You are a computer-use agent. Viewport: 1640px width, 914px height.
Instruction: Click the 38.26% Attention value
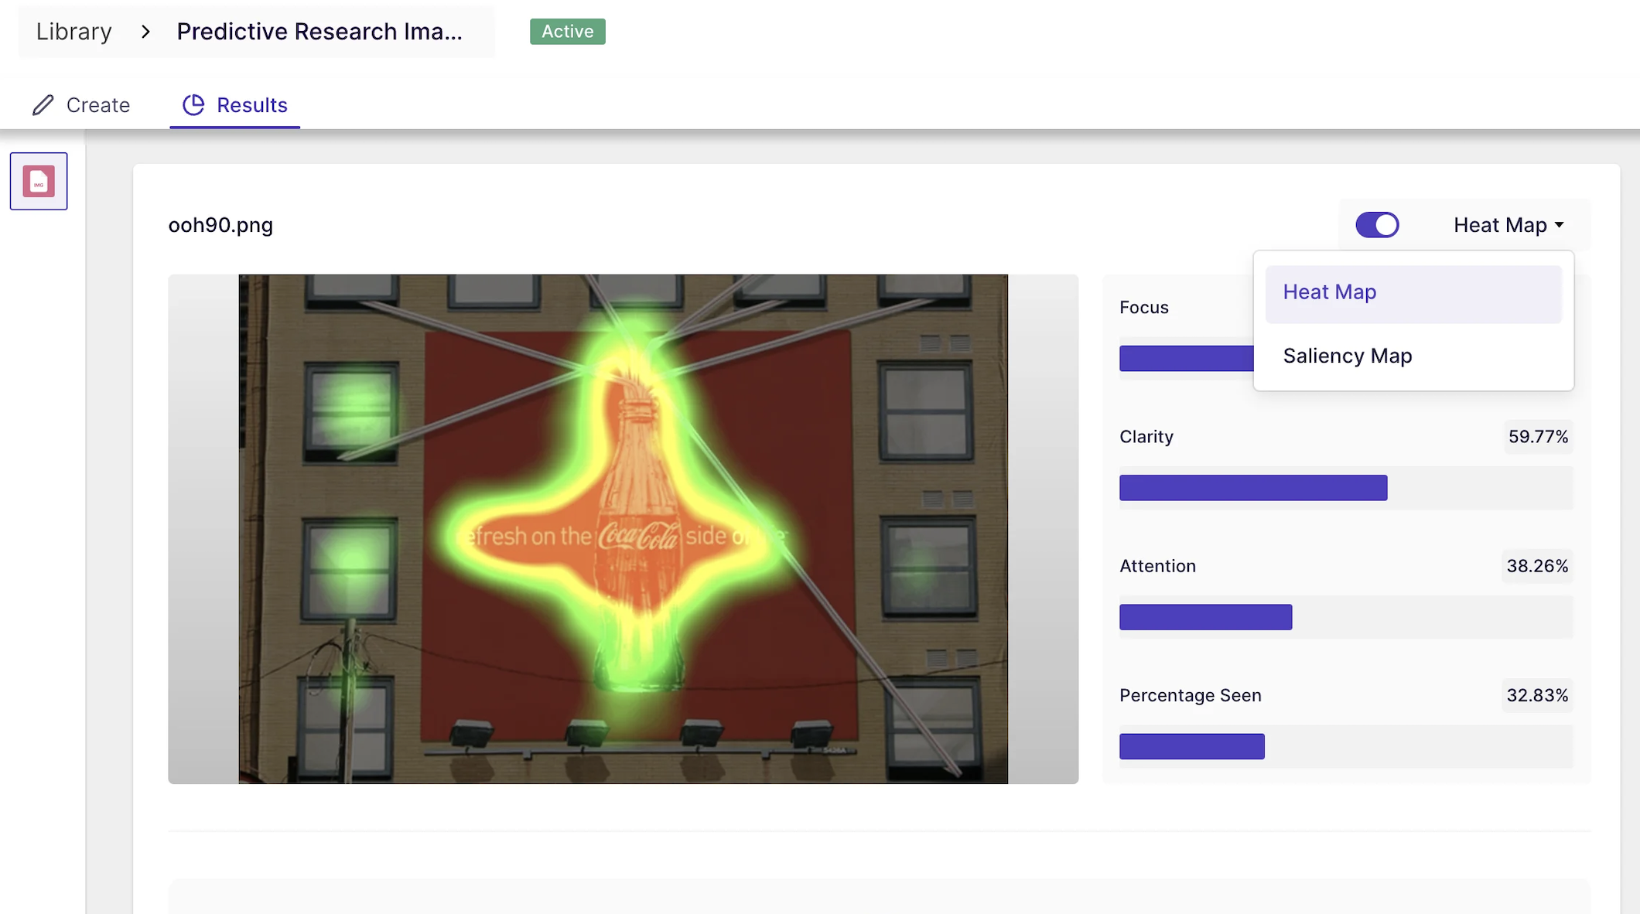[1537, 566]
